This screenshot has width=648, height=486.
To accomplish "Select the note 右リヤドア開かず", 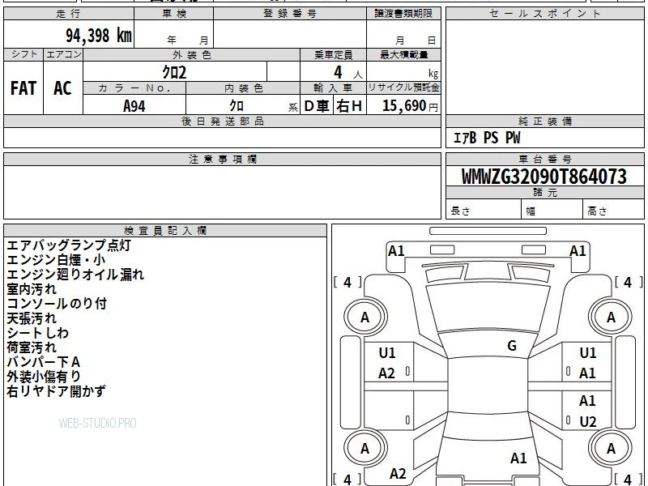I will point(56,391).
